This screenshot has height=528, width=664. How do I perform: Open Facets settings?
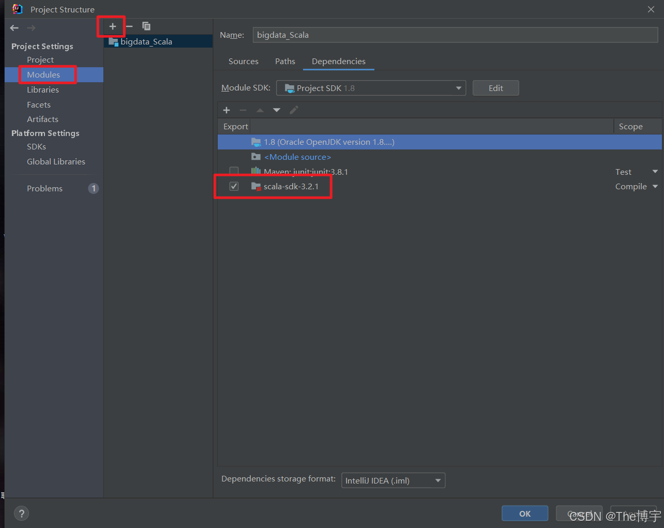(x=39, y=104)
